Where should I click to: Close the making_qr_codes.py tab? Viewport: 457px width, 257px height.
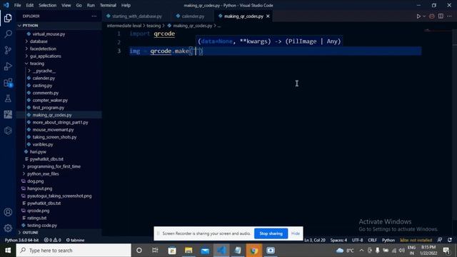(x=268, y=16)
